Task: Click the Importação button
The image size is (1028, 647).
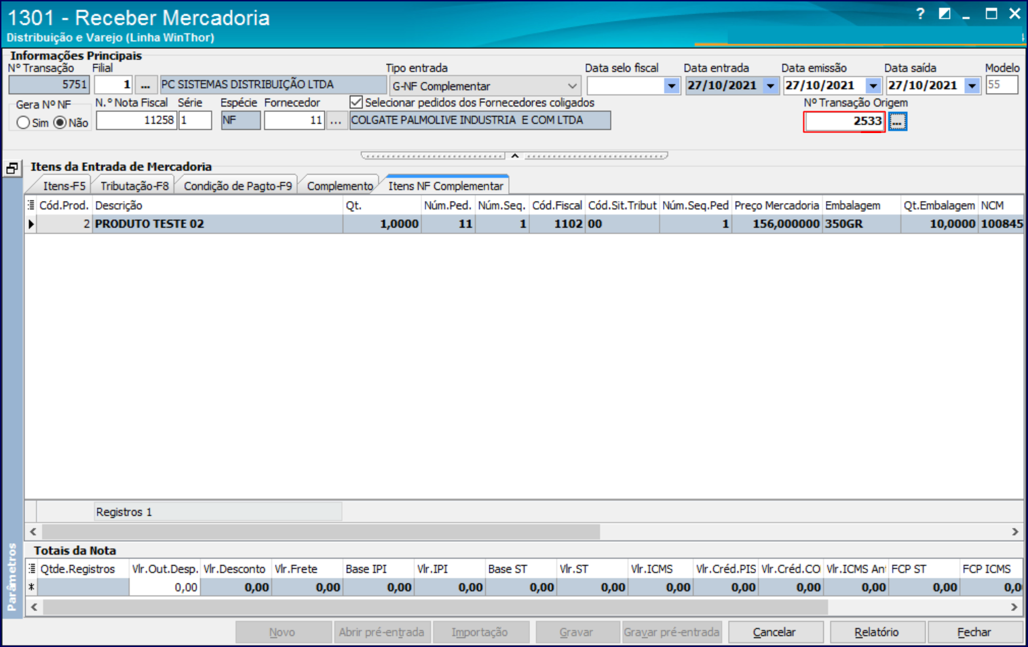Action: 480,632
